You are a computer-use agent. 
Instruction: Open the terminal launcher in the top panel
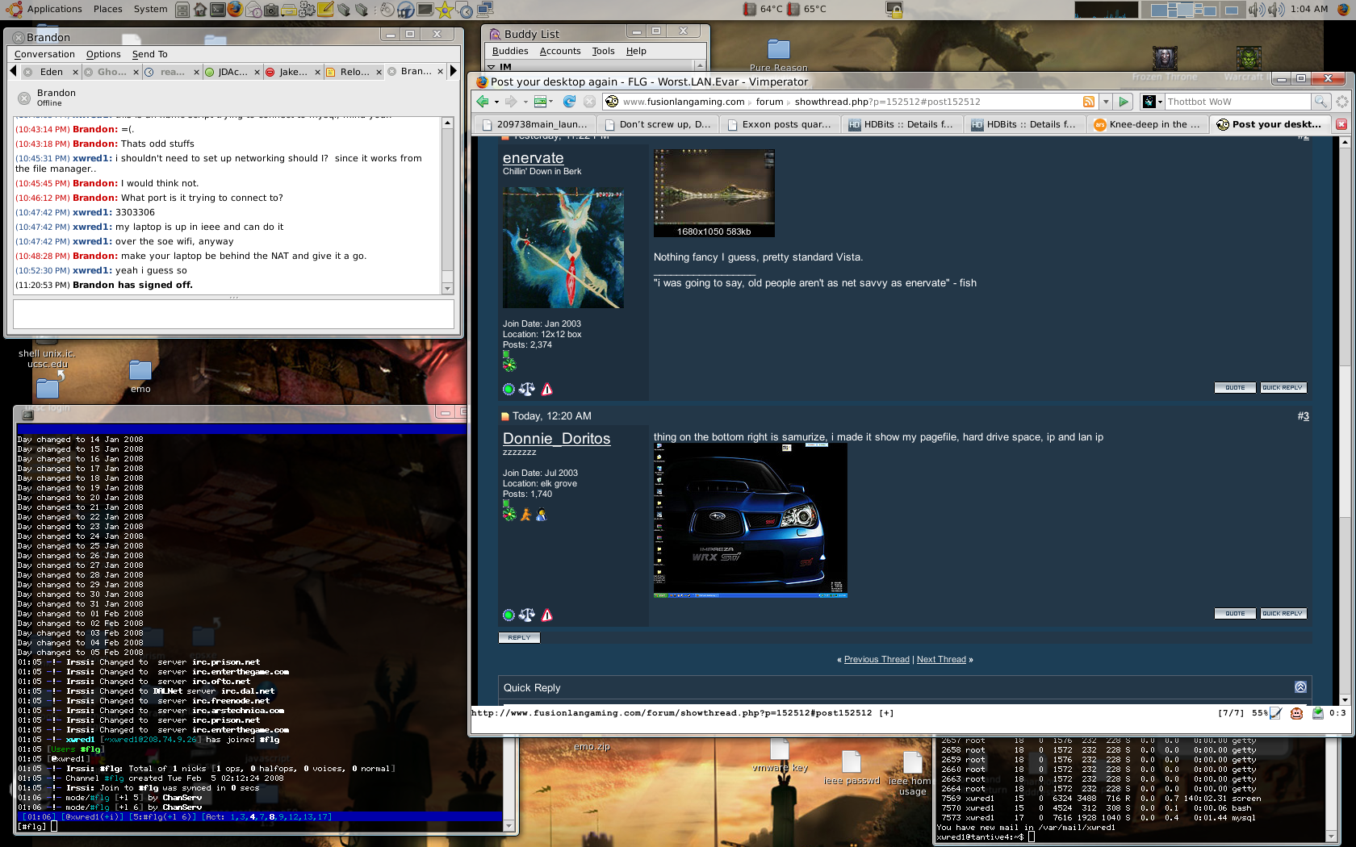coord(217,10)
